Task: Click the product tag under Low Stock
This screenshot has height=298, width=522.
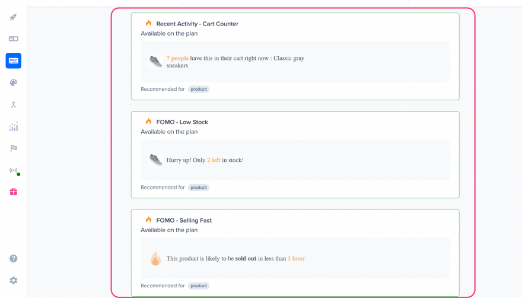Action: [x=199, y=188]
